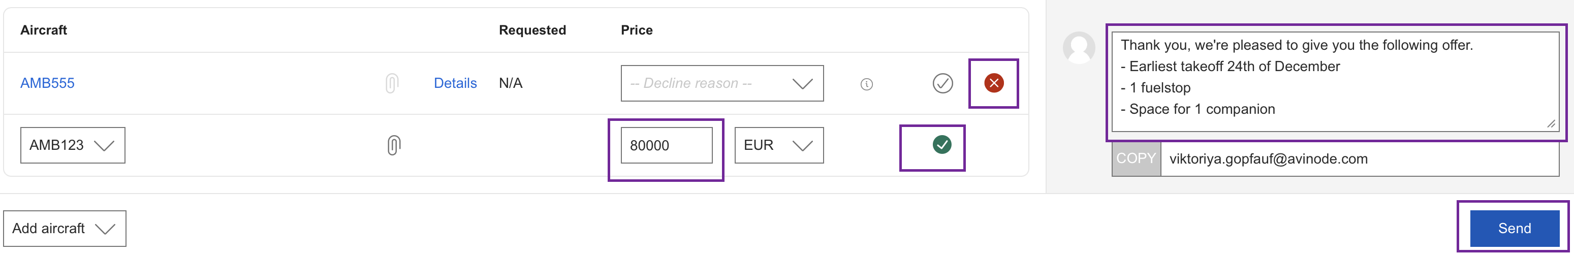Click the COPY button next to email

[x=1136, y=159]
